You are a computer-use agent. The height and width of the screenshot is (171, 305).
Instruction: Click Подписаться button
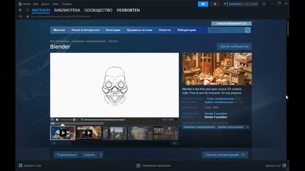tap(67, 155)
